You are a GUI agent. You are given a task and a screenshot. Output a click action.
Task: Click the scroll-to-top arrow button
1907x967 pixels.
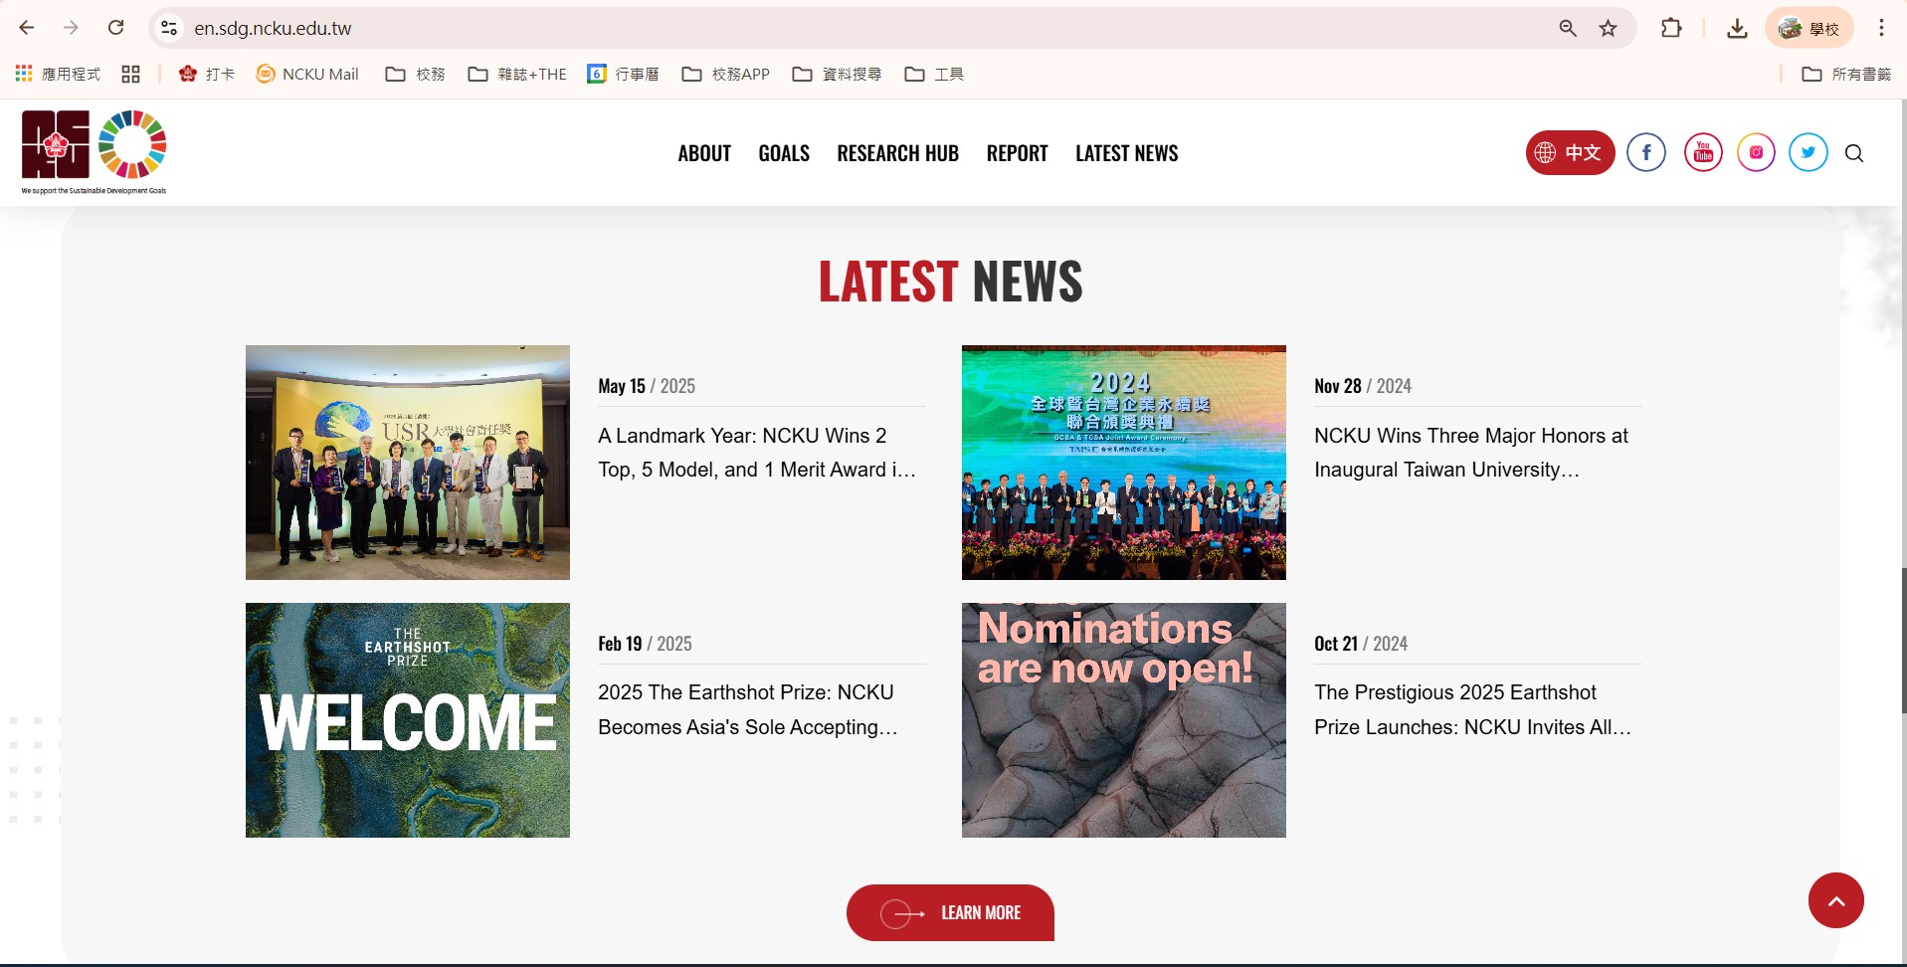click(x=1835, y=900)
